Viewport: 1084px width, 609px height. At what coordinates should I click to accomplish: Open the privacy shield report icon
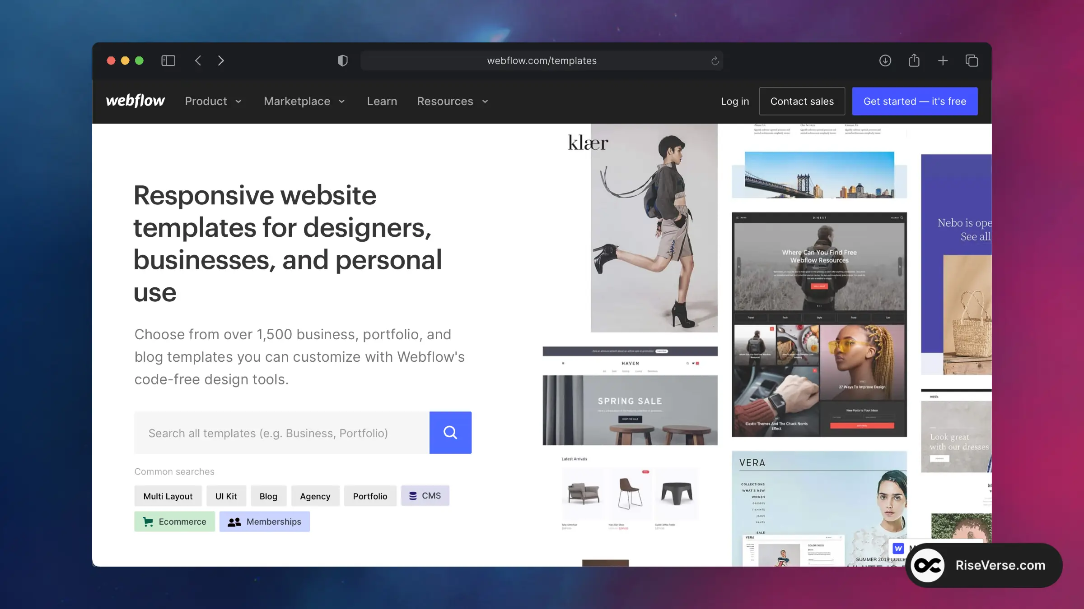point(342,60)
